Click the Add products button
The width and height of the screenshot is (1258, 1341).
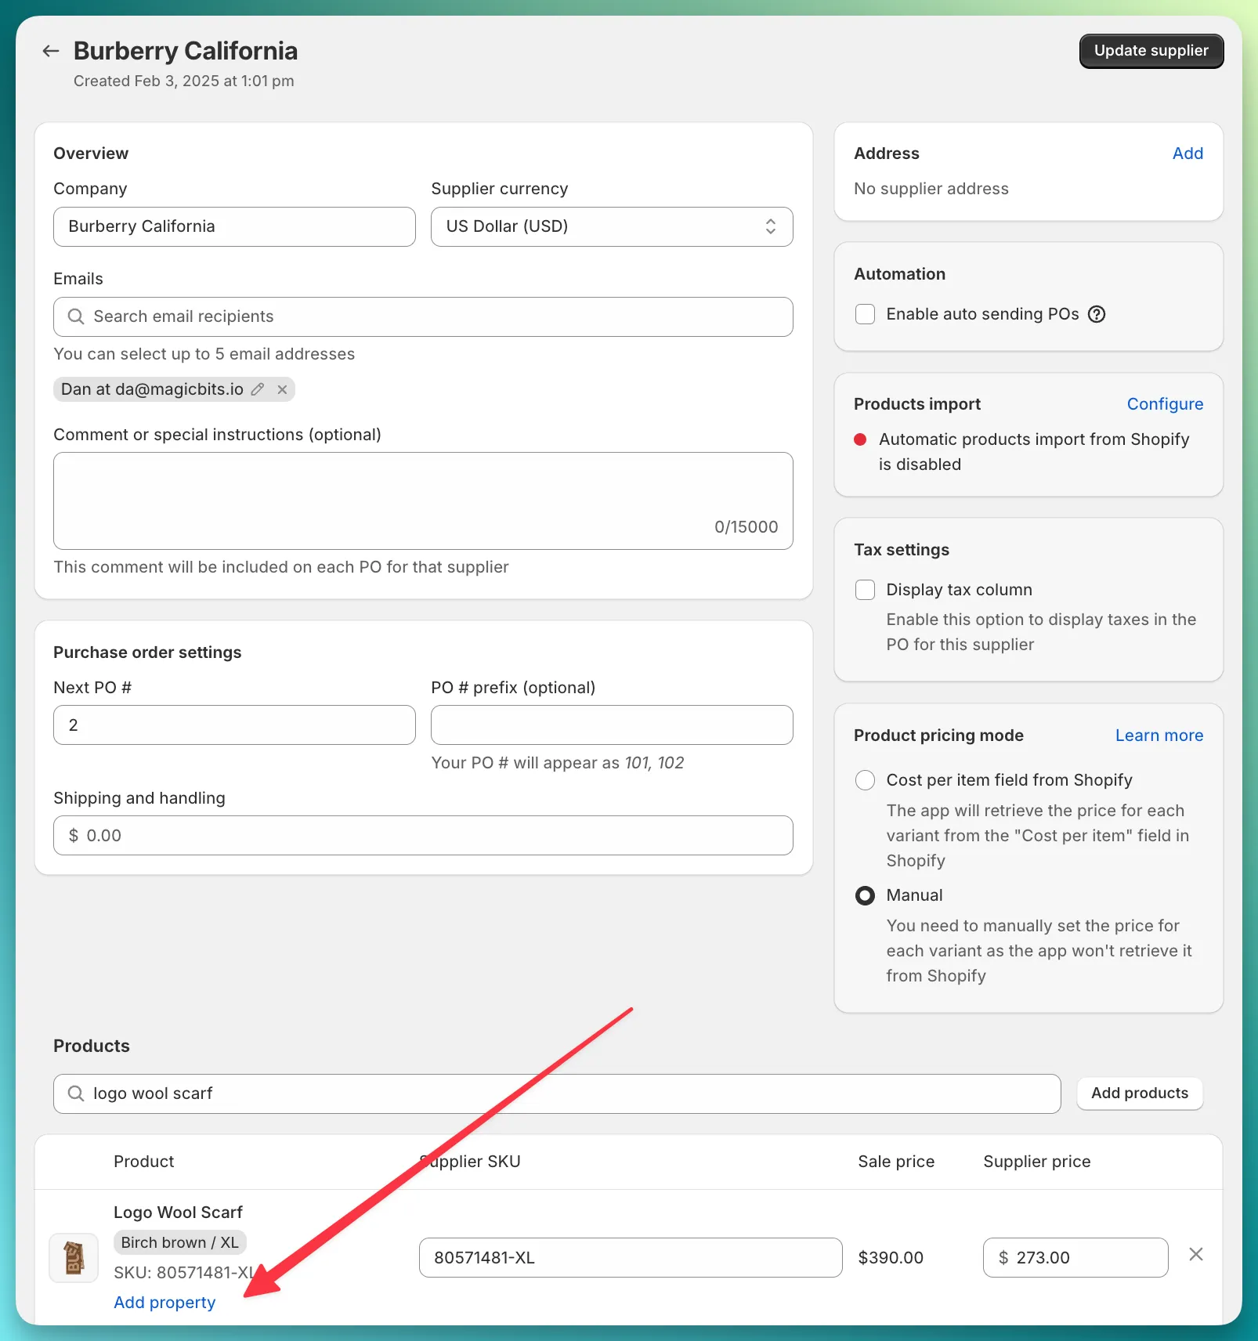[x=1140, y=1093]
